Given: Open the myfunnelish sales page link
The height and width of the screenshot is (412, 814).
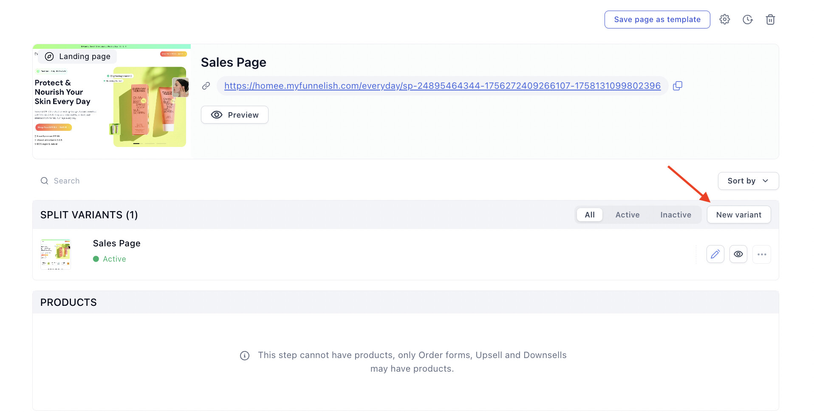Looking at the screenshot, I should (x=442, y=86).
